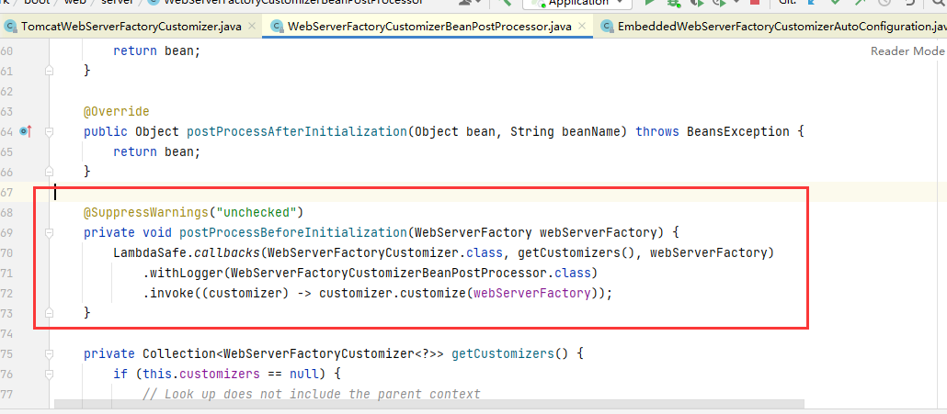Collapse the fold end marker at line 66
Image resolution: width=947 pixels, height=414 pixels.
tap(50, 172)
